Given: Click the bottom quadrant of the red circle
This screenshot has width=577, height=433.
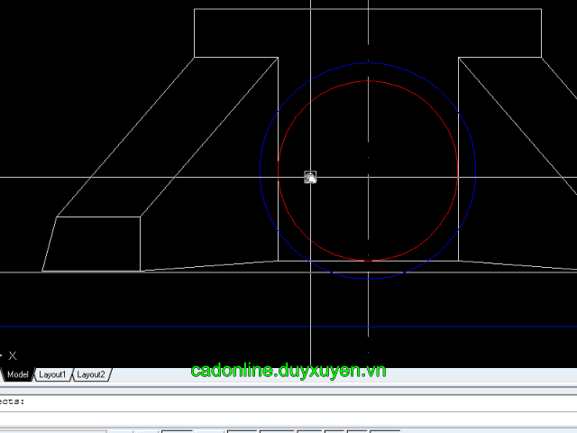Looking at the screenshot, I should point(368,261).
